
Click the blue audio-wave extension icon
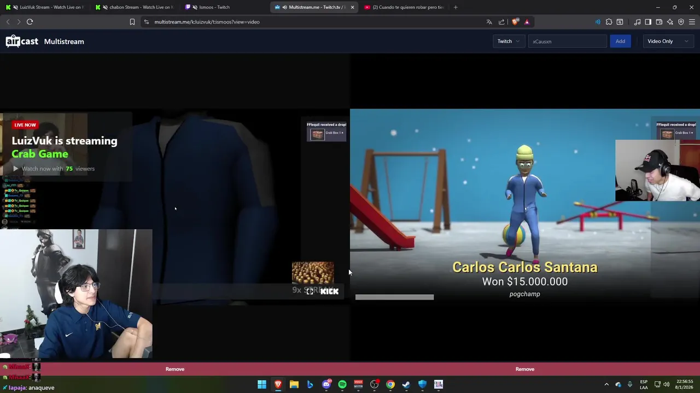coord(598,22)
